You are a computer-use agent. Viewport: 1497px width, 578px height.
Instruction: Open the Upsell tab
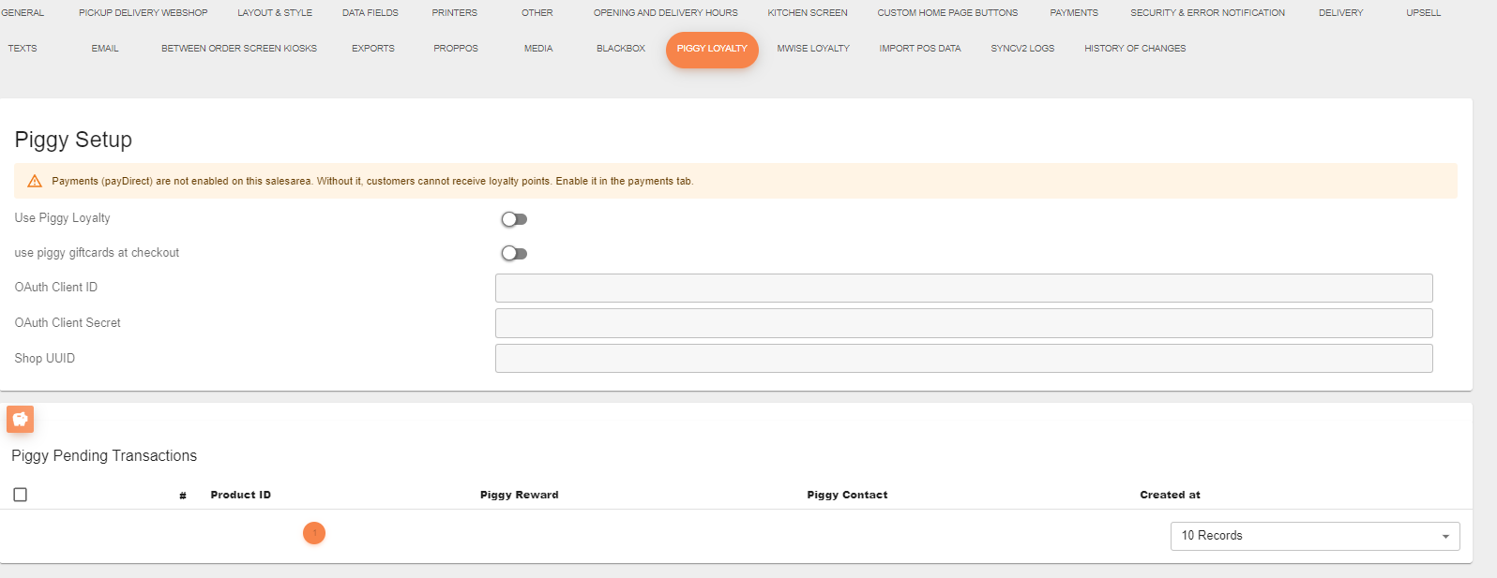1424,13
